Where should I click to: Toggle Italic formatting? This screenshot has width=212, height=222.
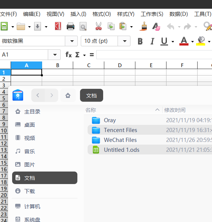click(152, 41)
